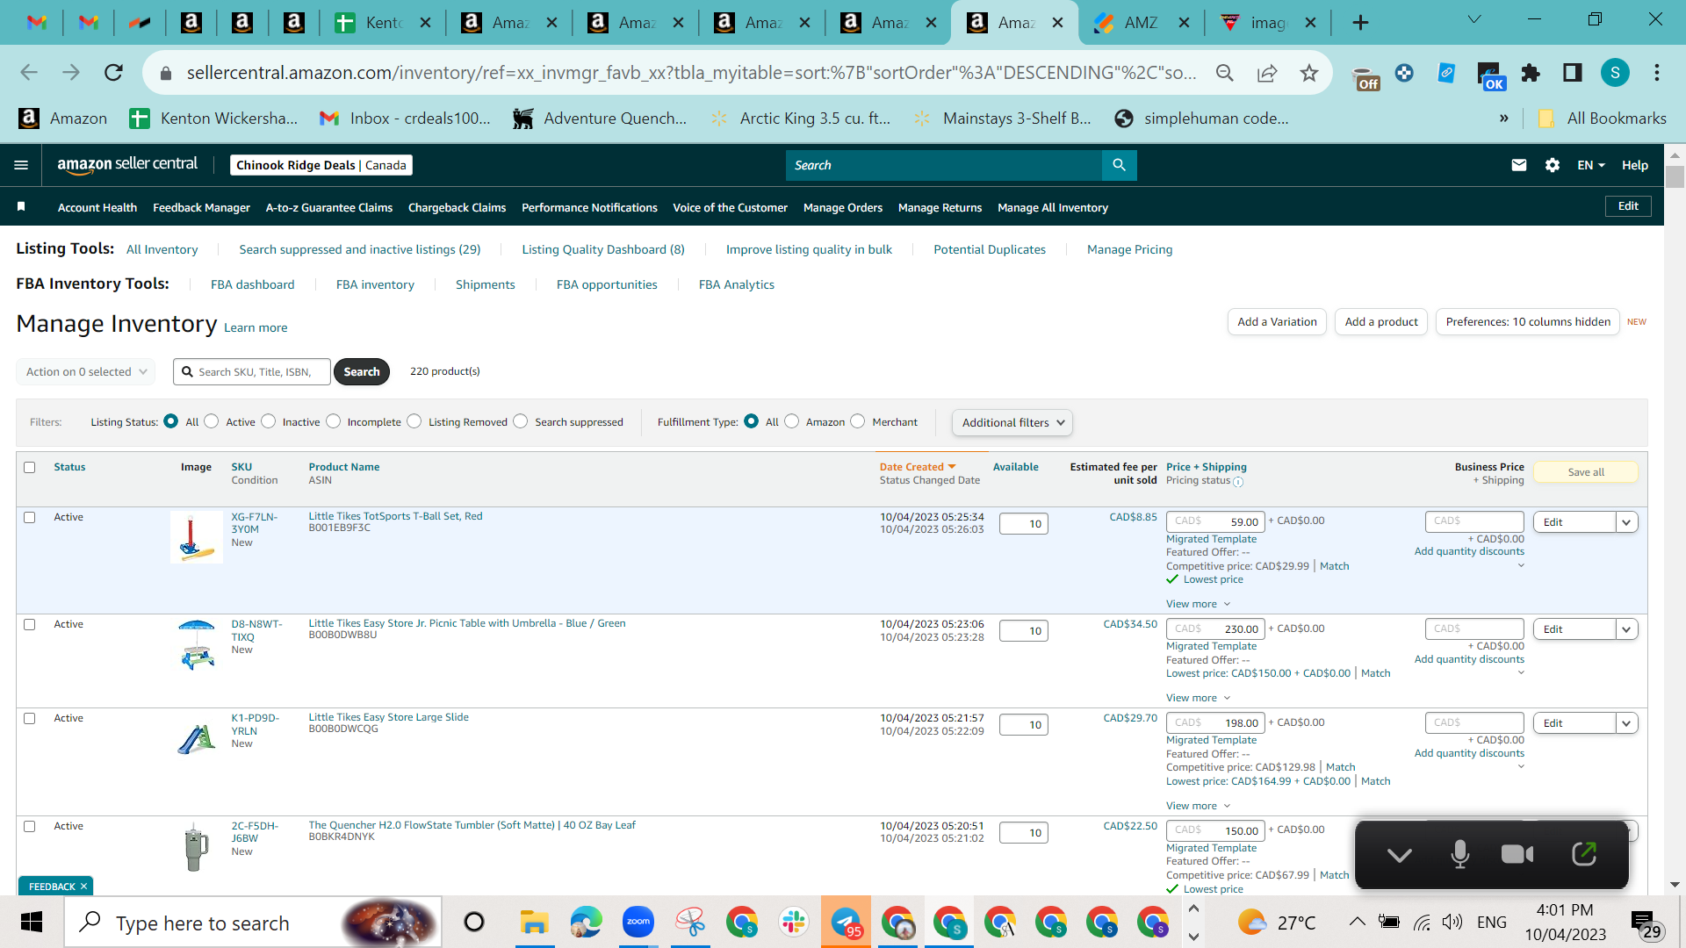Open the Chrome extensions puzzle icon
The height and width of the screenshot is (948, 1686).
(1531, 73)
